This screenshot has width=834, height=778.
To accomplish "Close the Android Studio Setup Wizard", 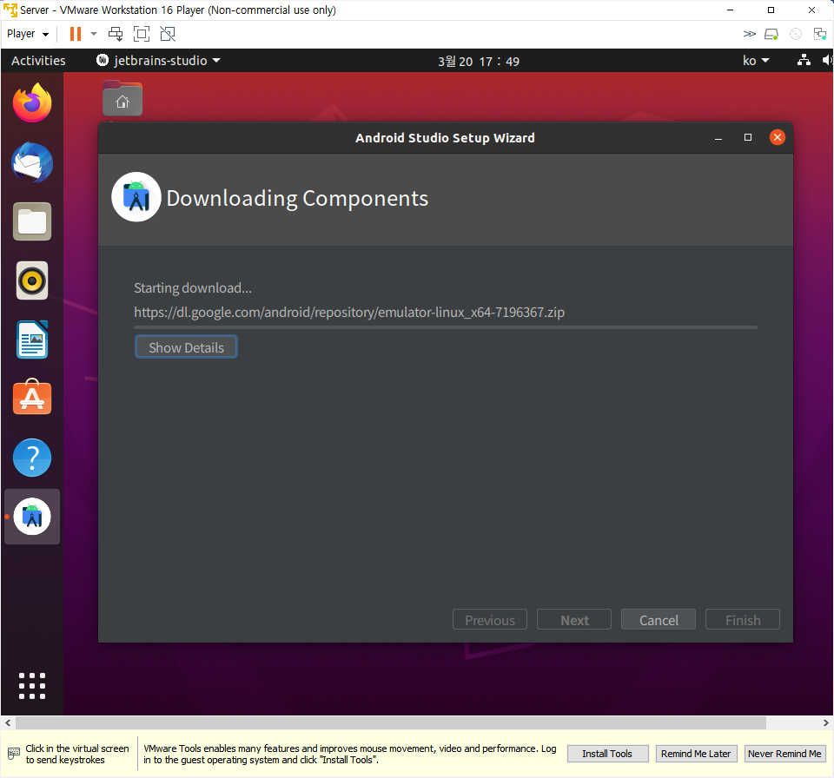I will point(777,138).
